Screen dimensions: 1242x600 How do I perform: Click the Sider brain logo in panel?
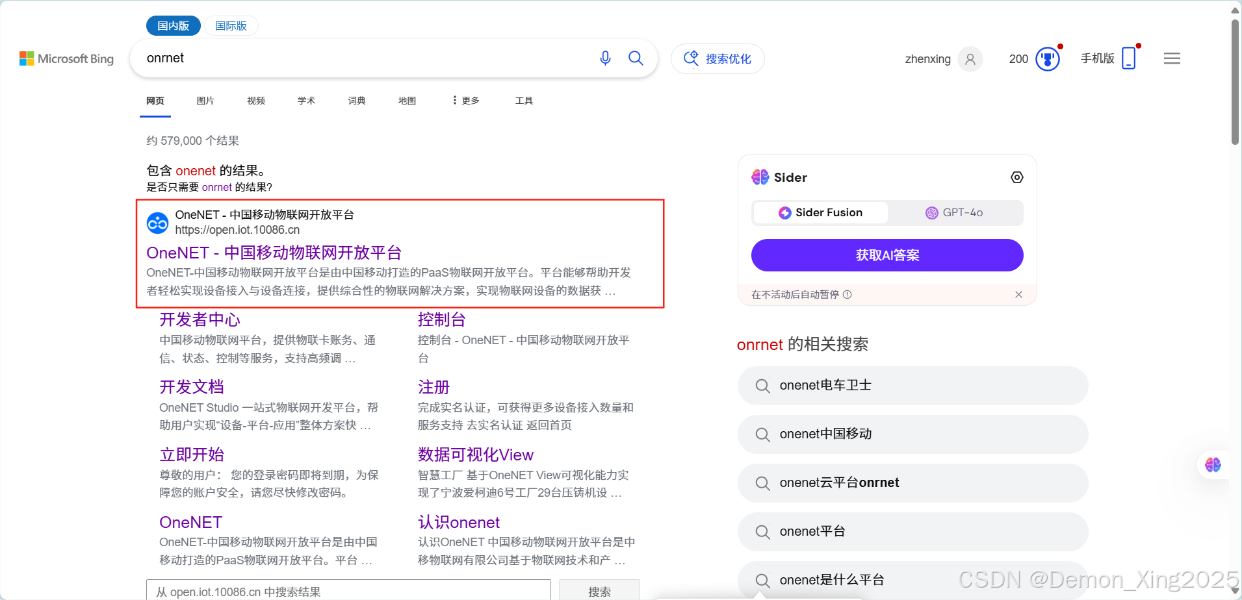point(760,177)
